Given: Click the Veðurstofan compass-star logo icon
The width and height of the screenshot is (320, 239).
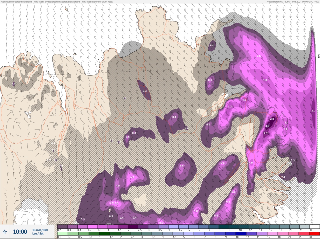Looking at the screenshot, I should coord(5,232).
